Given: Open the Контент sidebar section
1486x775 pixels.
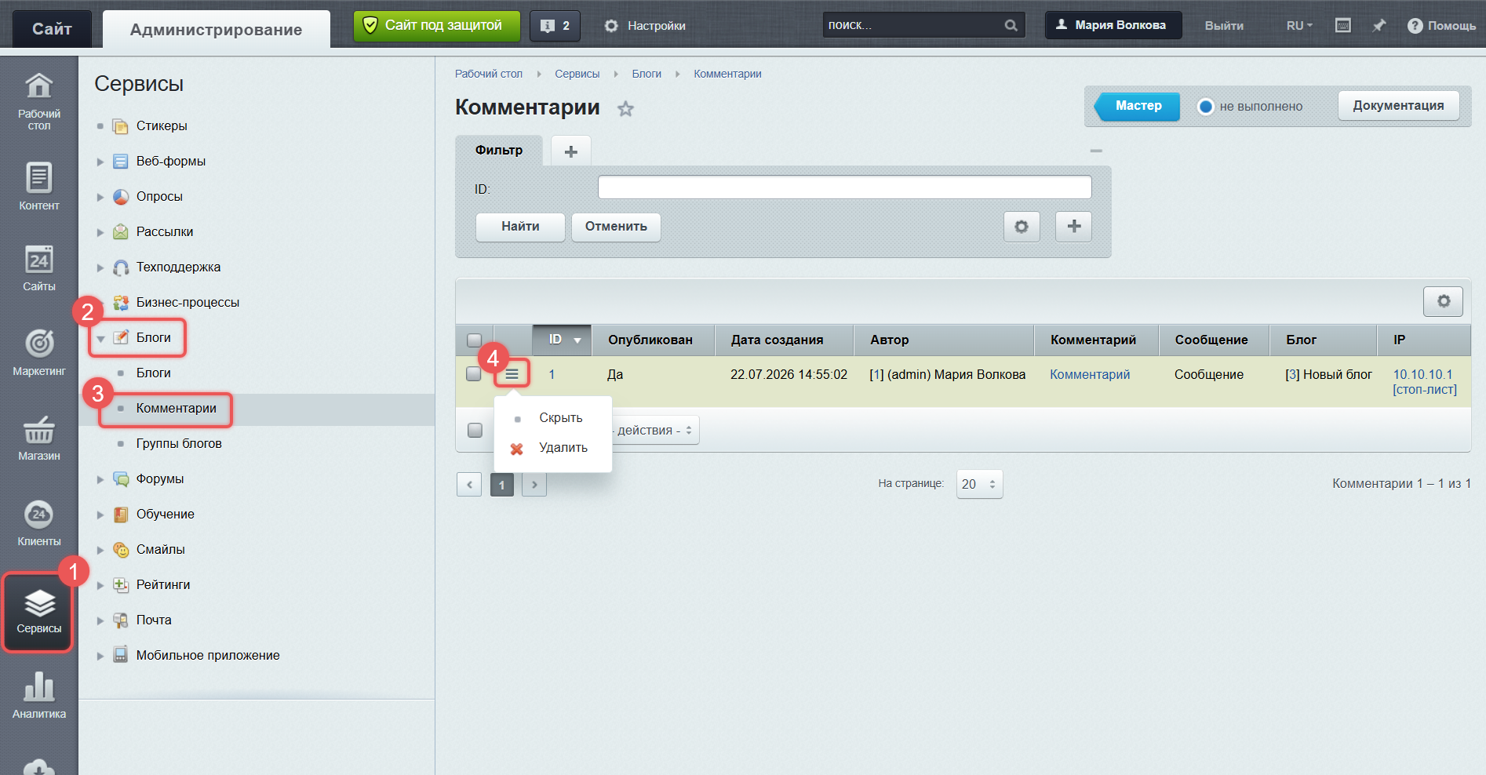Looking at the screenshot, I should [39, 186].
